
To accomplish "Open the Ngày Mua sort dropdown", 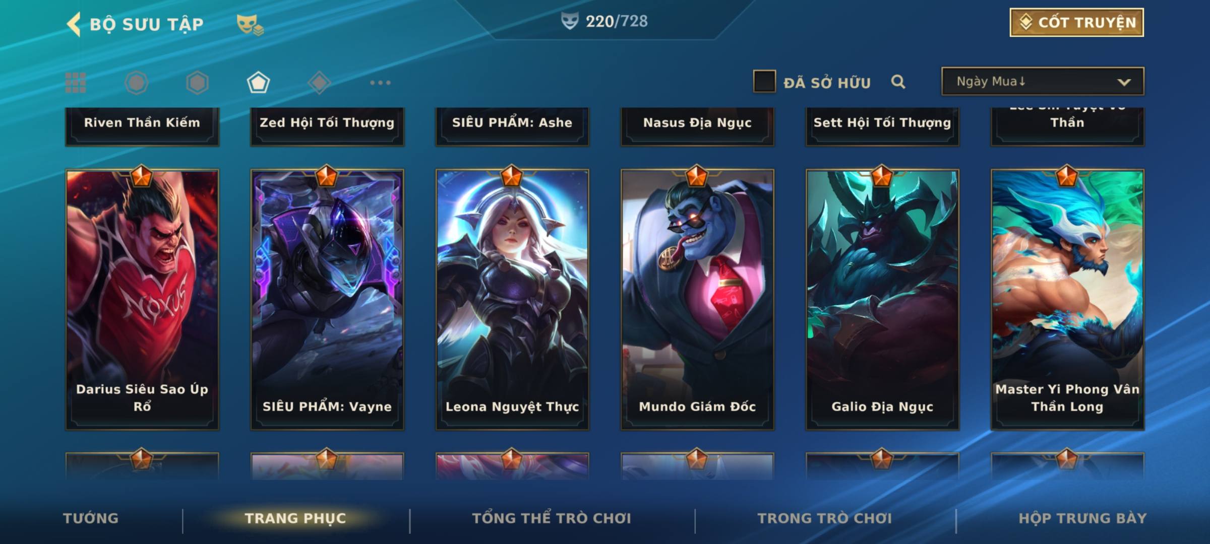I will 1043,81.
